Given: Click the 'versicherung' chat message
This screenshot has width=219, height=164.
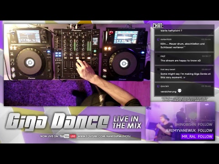Looking at the screenshot, I should [168, 92].
